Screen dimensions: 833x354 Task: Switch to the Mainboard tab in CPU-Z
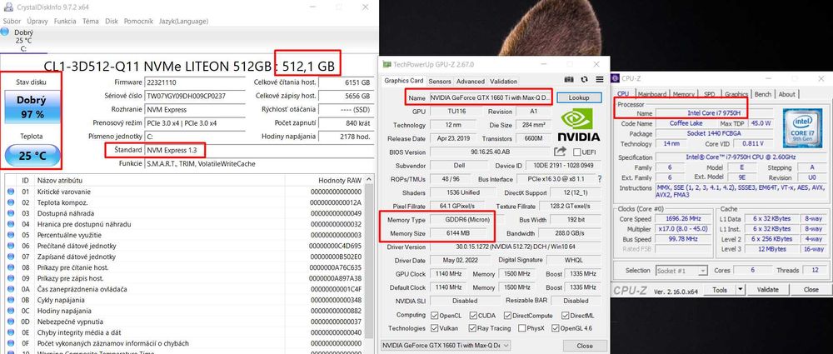coord(652,94)
